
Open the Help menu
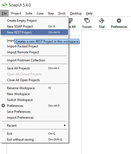pyautogui.click(x=89, y=13)
